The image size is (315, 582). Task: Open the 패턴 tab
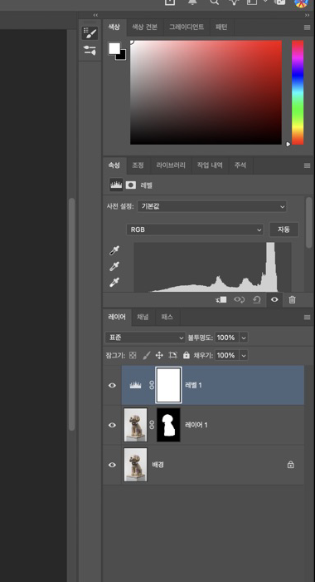(221, 27)
